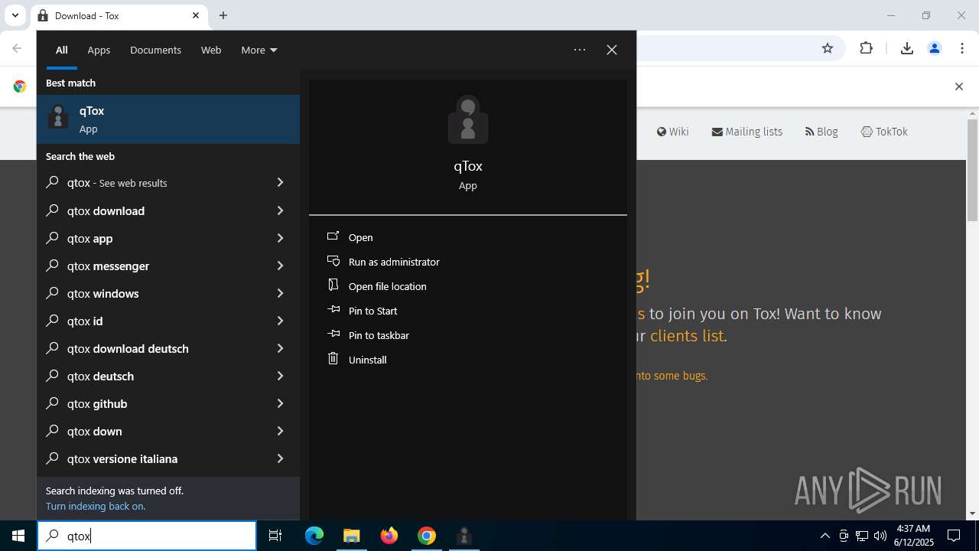The image size is (979, 551).
Task: Select Open in qTox actions
Action: click(x=361, y=237)
